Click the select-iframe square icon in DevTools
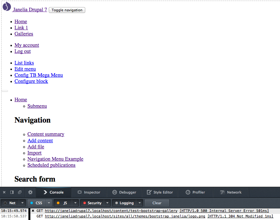Screen dimensions: 280x220 pos(12,192)
